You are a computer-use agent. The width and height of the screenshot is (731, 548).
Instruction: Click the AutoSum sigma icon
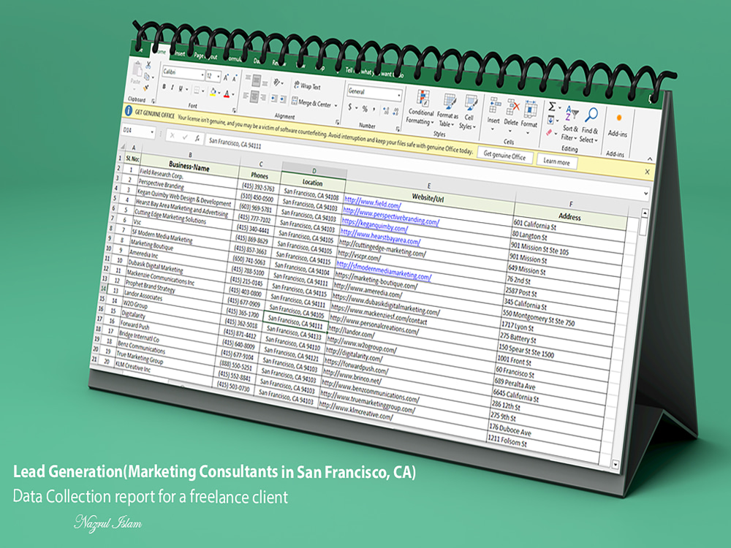coord(552,106)
